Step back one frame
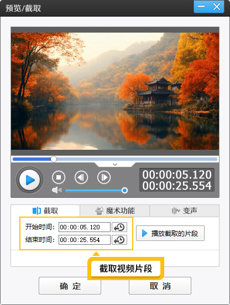The height and width of the screenshot is (305, 230). pos(81,177)
